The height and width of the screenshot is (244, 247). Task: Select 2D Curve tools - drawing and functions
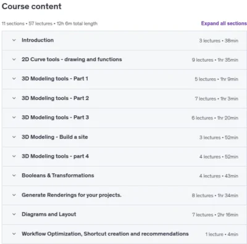point(72,59)
